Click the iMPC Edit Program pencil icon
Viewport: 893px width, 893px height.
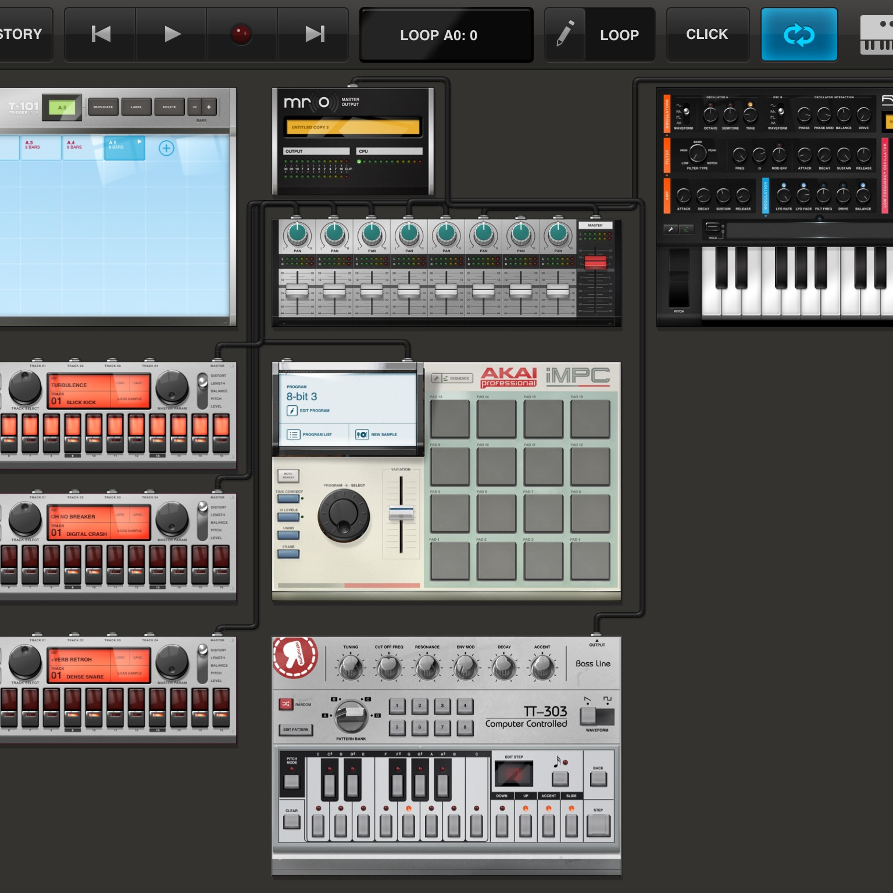tap(292, 410)
